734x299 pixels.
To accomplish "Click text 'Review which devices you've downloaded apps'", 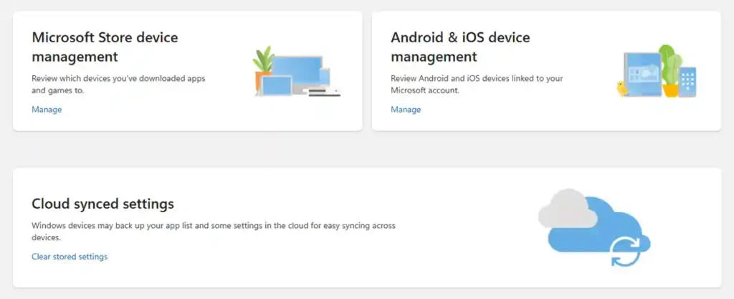I will click(118, 79).
